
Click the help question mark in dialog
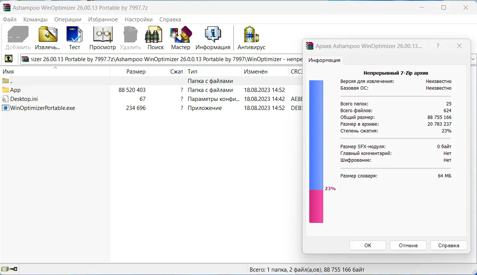point(438,46)
